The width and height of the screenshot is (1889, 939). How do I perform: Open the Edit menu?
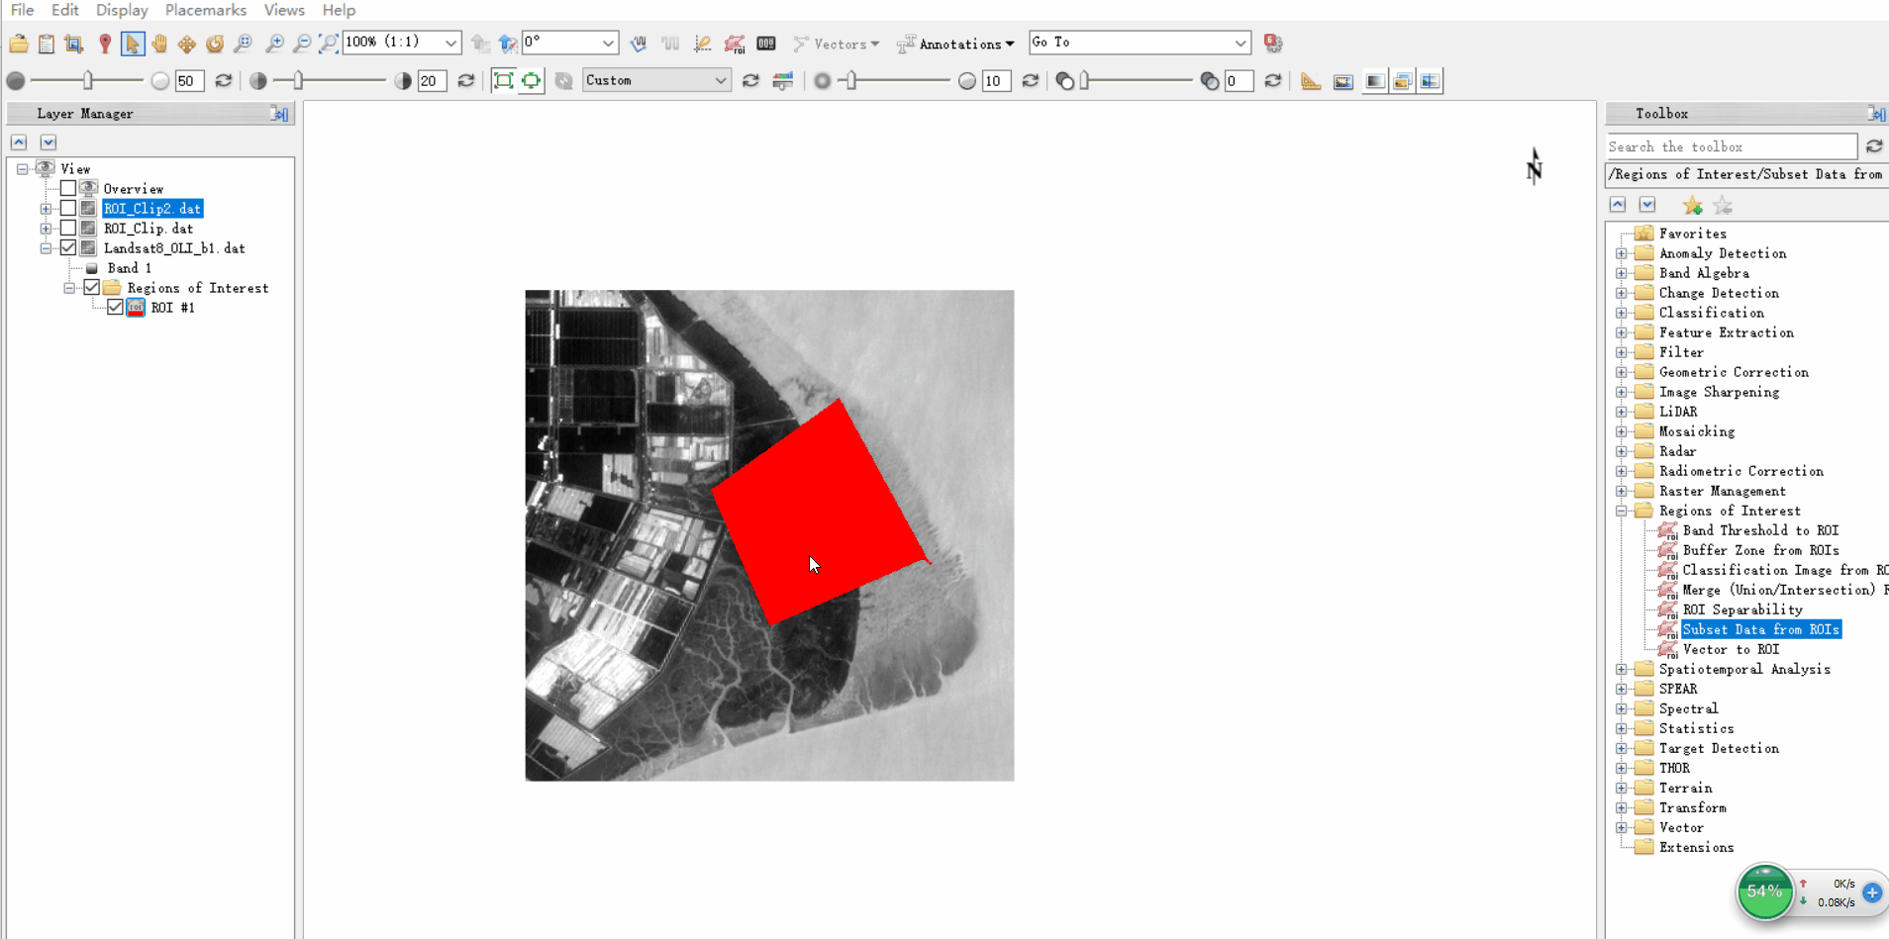(x=64, y=10)
